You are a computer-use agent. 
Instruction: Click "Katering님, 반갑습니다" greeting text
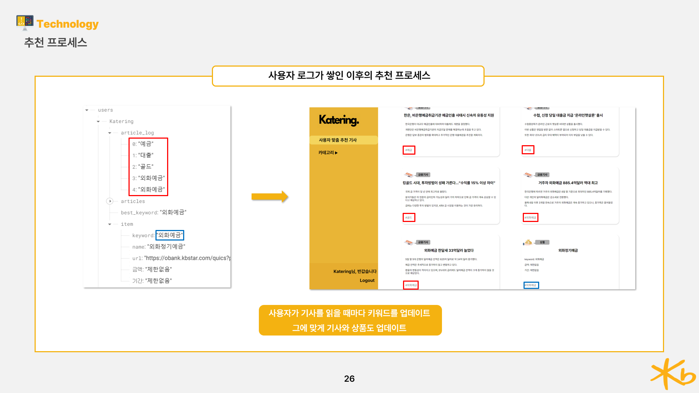point(355,271)
